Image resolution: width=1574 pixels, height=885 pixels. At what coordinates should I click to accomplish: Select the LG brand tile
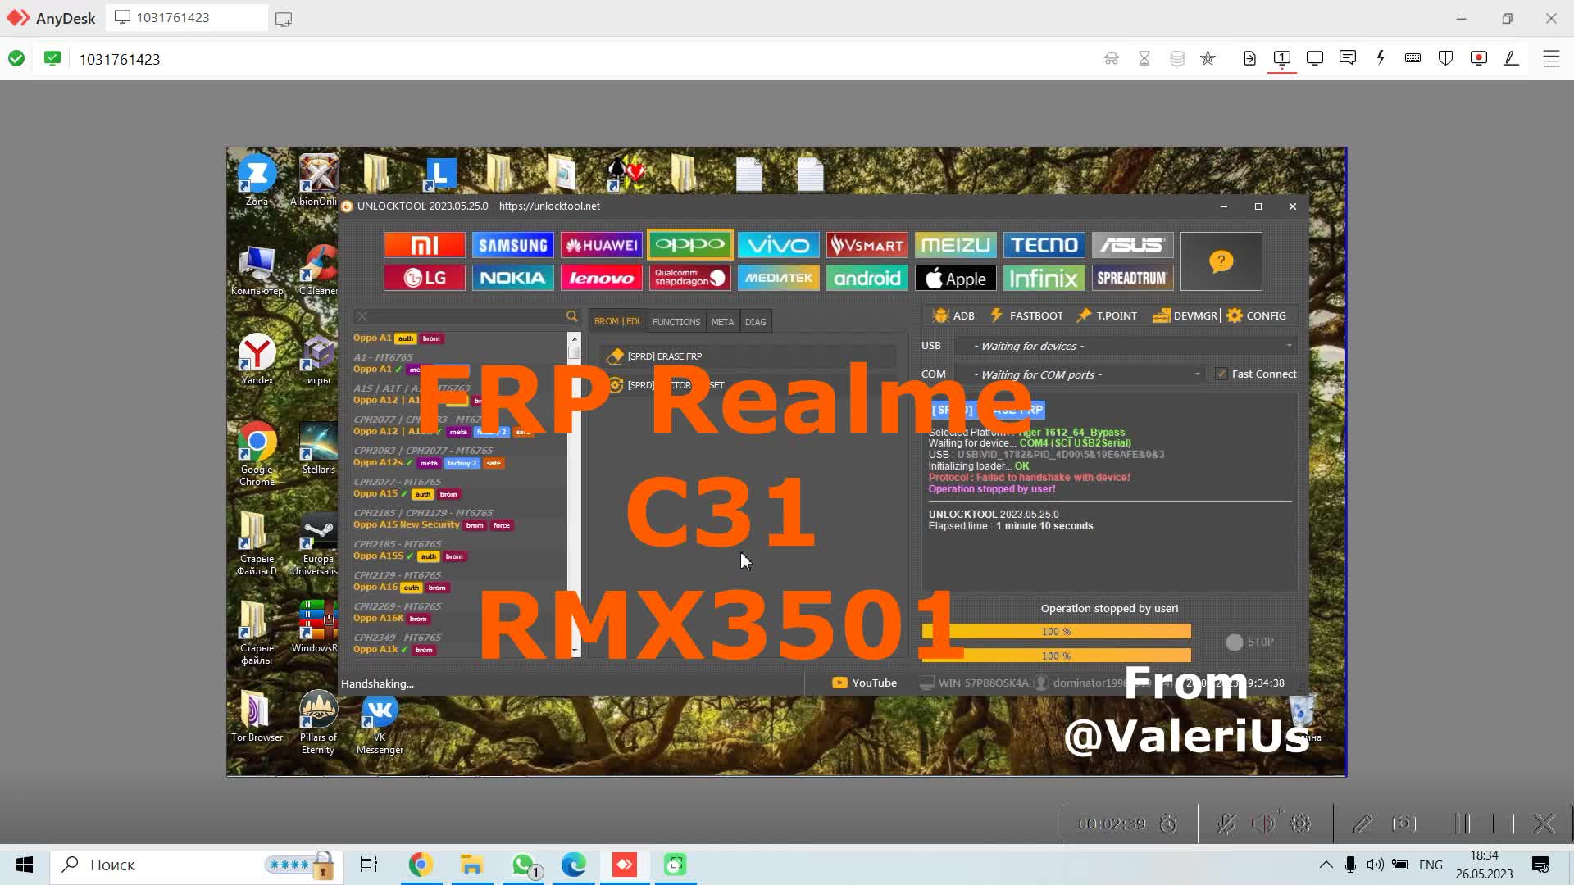pyautogui.click(x=424, y=278)
